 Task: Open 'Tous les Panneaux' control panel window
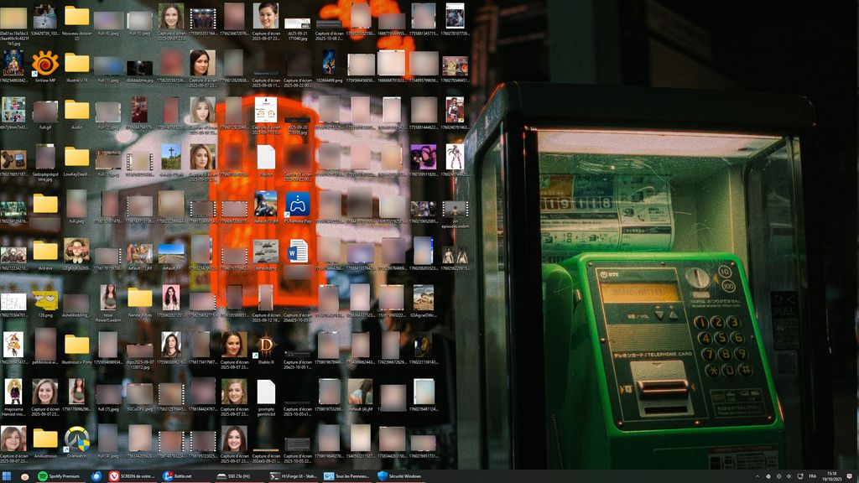pos(346,476)
